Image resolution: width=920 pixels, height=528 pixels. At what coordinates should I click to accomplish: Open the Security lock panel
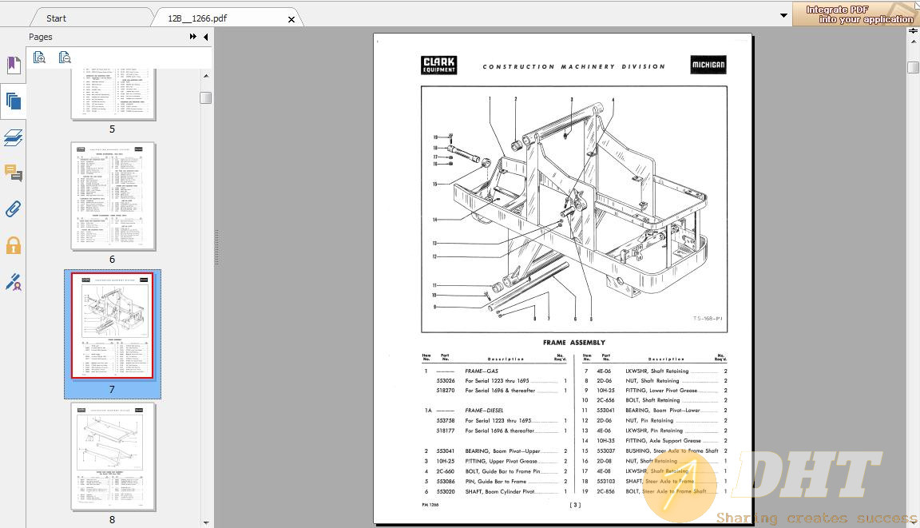(13, 245)
